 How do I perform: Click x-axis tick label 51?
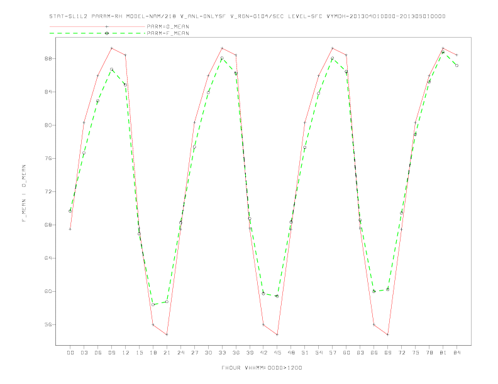click(305, 353)
